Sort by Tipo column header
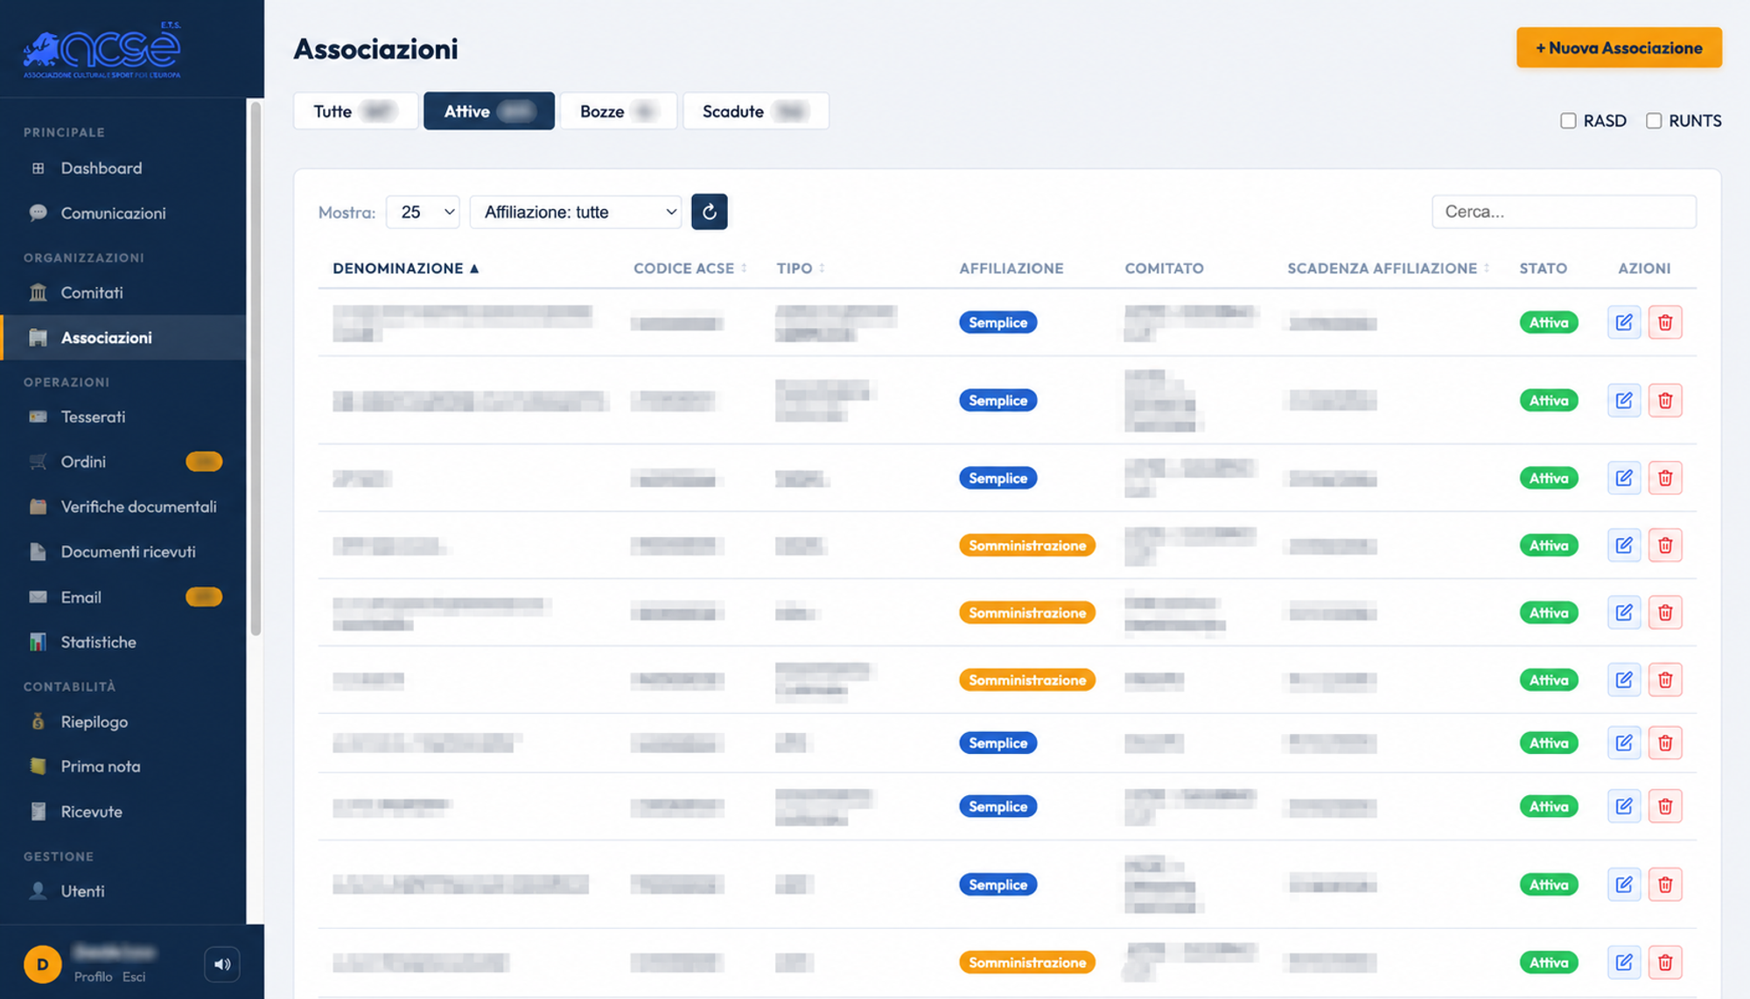The height and width of the screenshot is (999, 1750). pos(801,269)
